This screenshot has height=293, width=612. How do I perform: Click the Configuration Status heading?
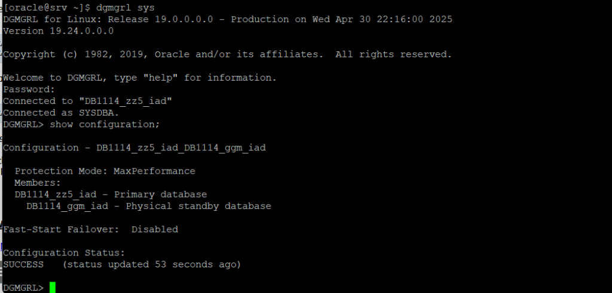[64, 253]
